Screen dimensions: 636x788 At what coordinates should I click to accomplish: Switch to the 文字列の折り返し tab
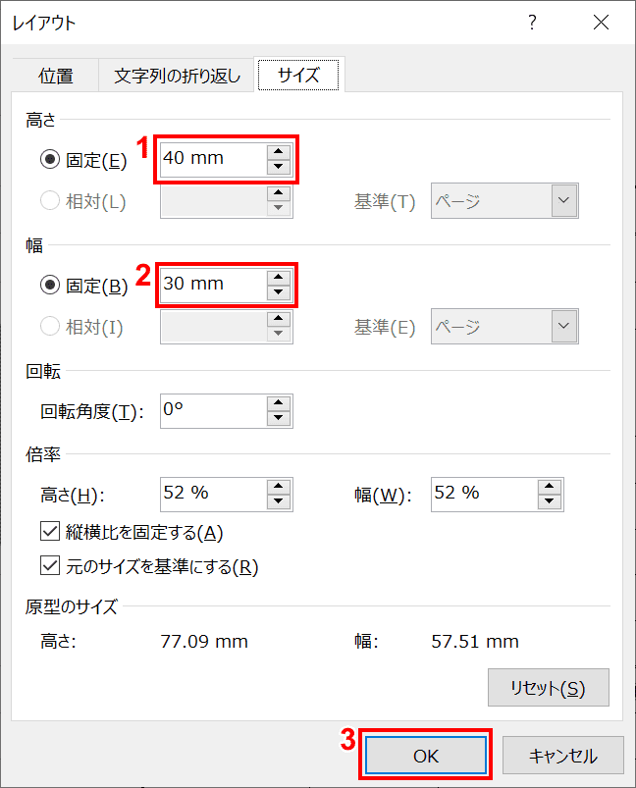click(x=177, y=76)
